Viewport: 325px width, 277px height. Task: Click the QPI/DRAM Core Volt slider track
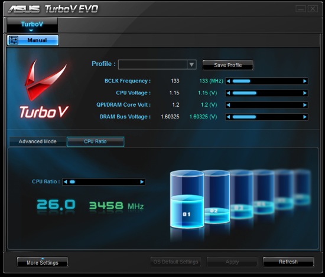(x=266, y=105)
